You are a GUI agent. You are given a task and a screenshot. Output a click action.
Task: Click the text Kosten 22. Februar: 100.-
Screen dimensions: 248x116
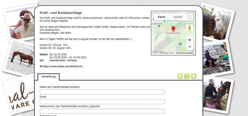click(x=54, y=45)
